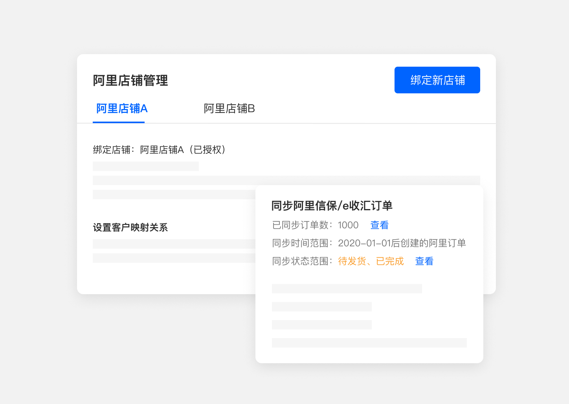
Task: Click short placeholder bar directly under 绑定店铺 line
Action: coord(145,166)
